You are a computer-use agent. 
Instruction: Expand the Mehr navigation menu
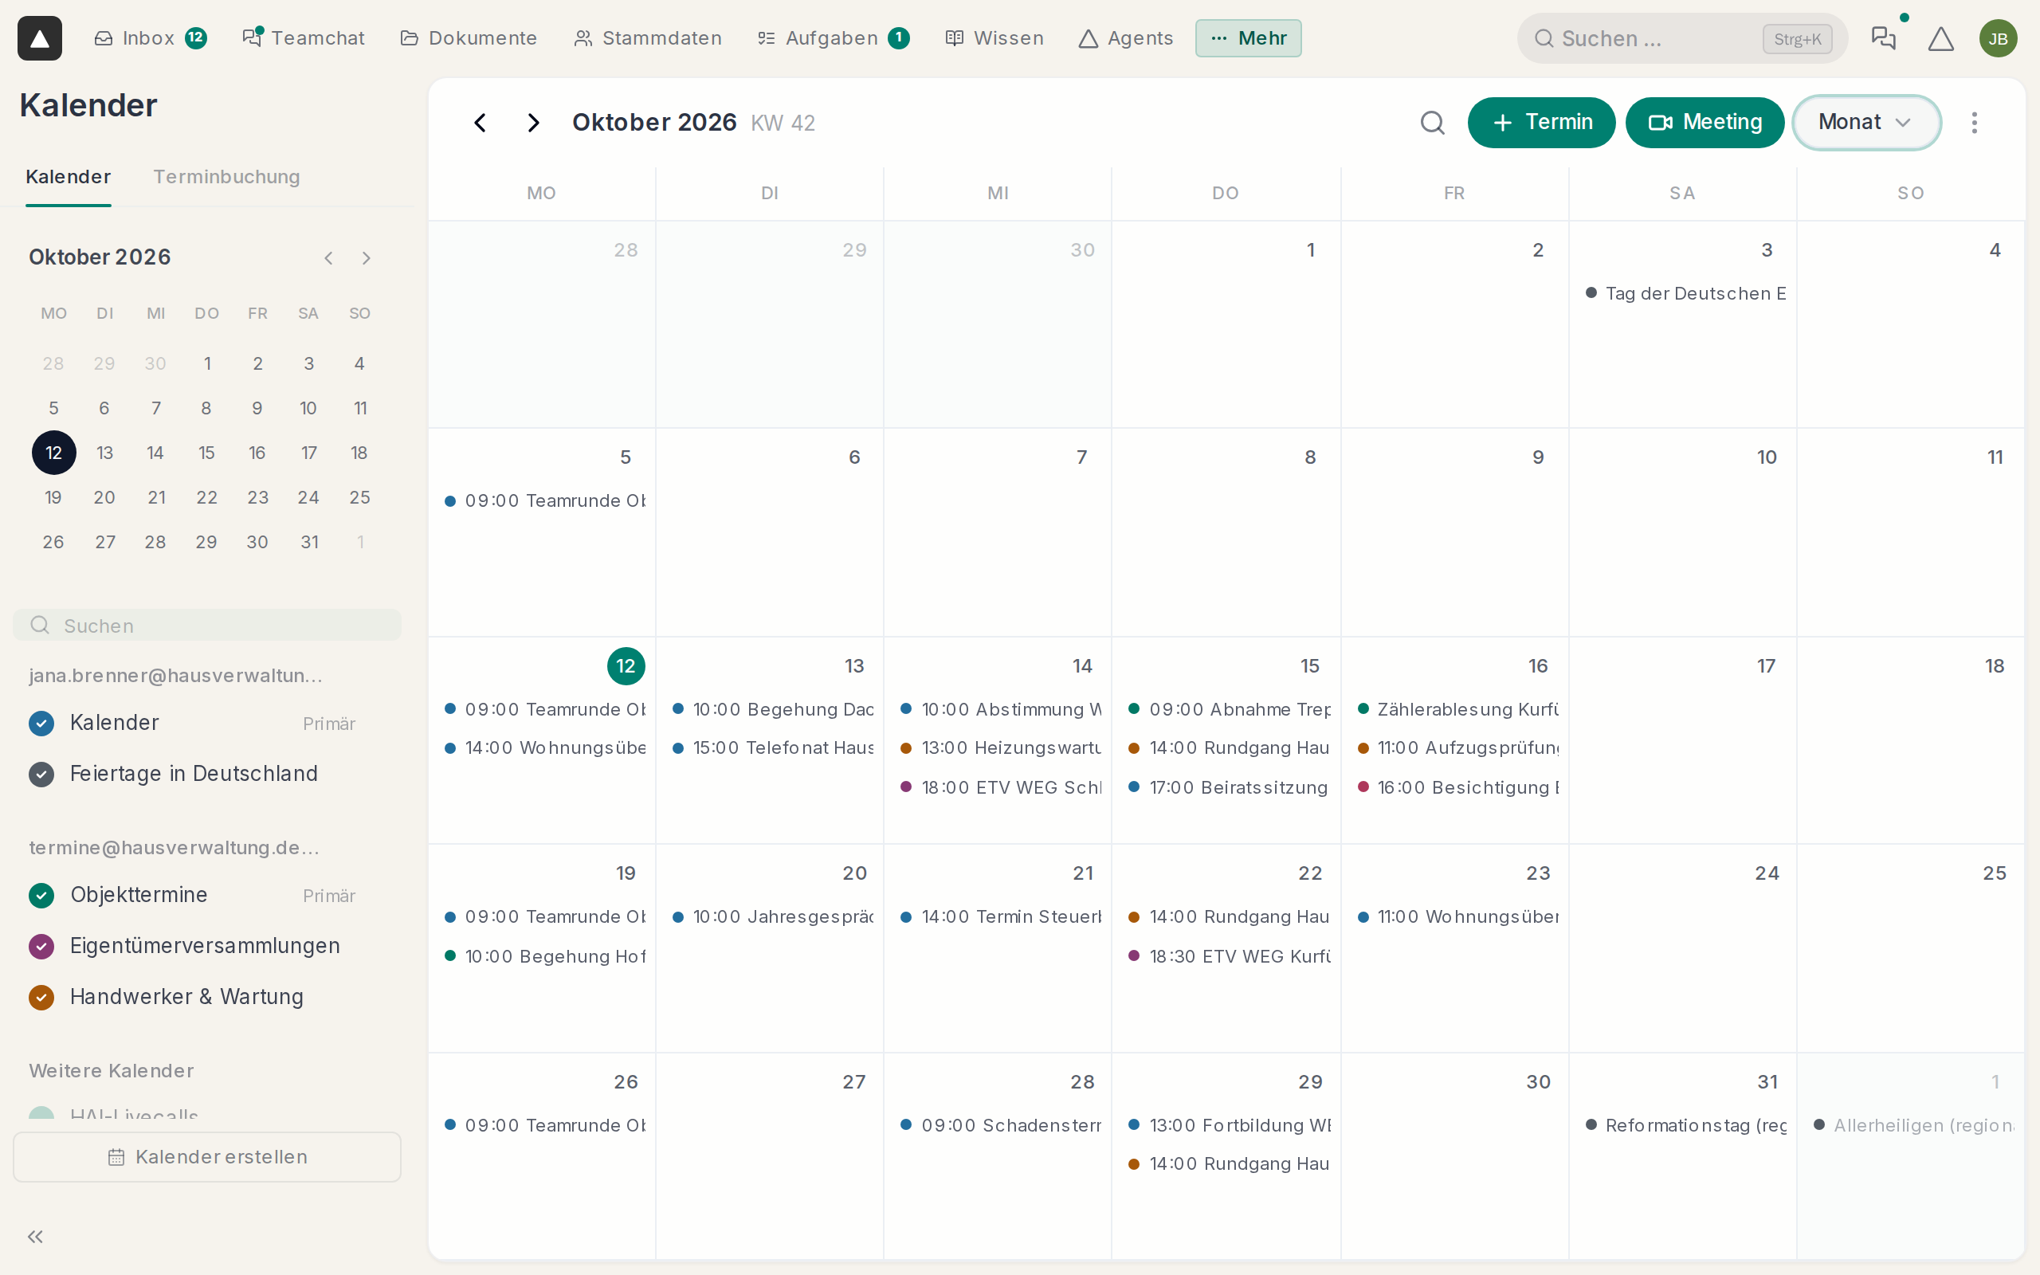(1248, 38)
